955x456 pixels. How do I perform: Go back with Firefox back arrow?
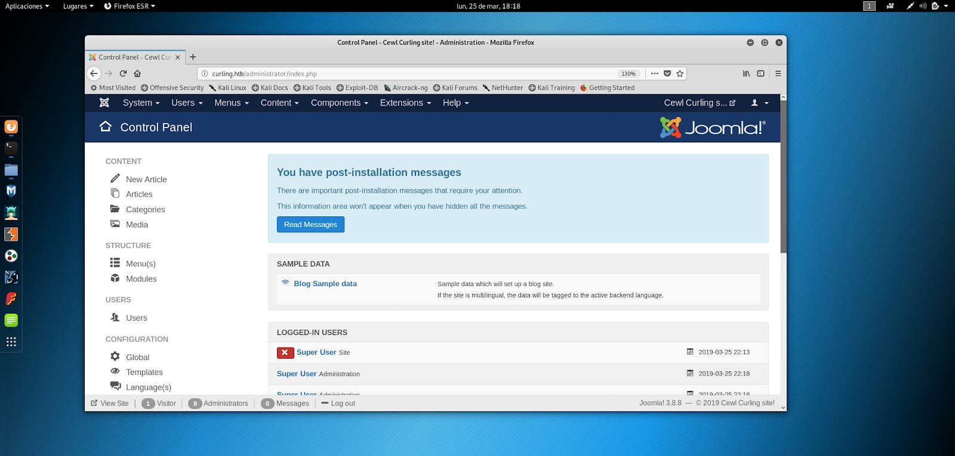(94, 73)
